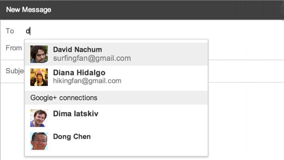
Task: Click Dong Chen's profile photo
Action: click(39, 141)
